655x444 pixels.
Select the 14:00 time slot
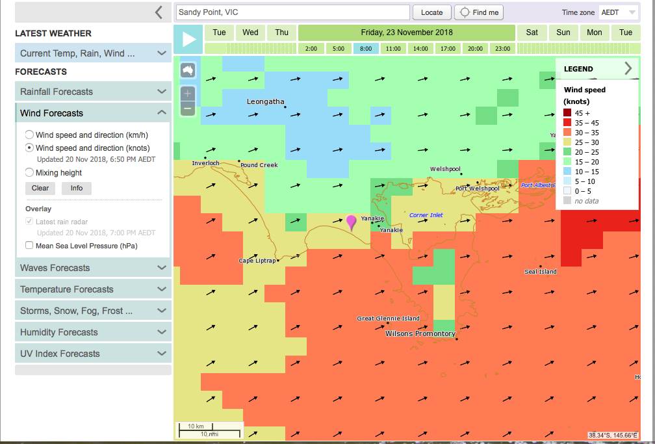[420, 48]
